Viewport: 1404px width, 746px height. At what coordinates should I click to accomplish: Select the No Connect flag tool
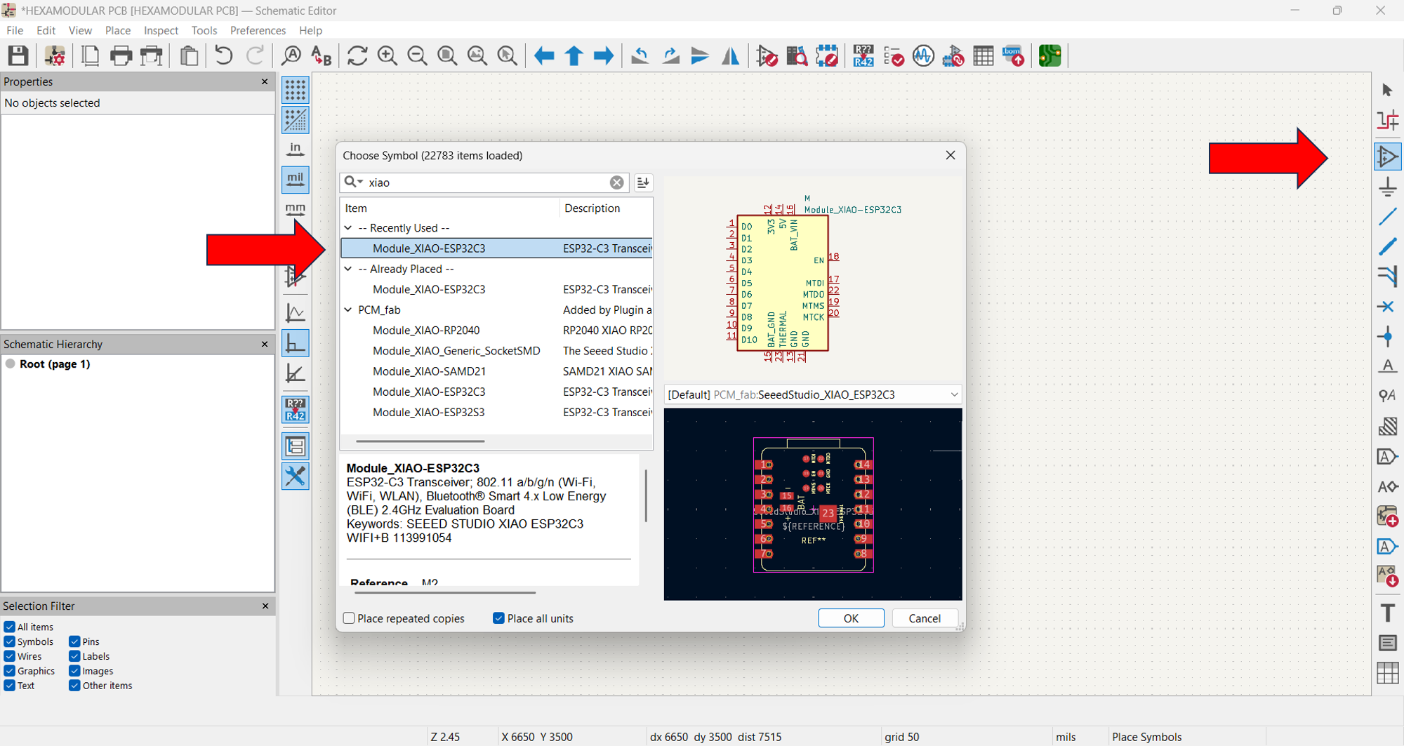coord(1386,307)
